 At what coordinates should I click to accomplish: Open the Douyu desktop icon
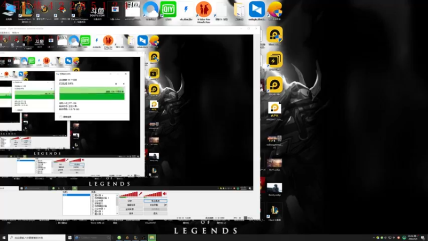point(97,12)
